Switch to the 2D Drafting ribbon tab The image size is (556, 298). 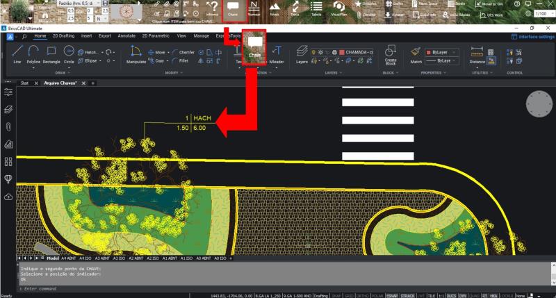pyautogui.click(x=63, y=35)
